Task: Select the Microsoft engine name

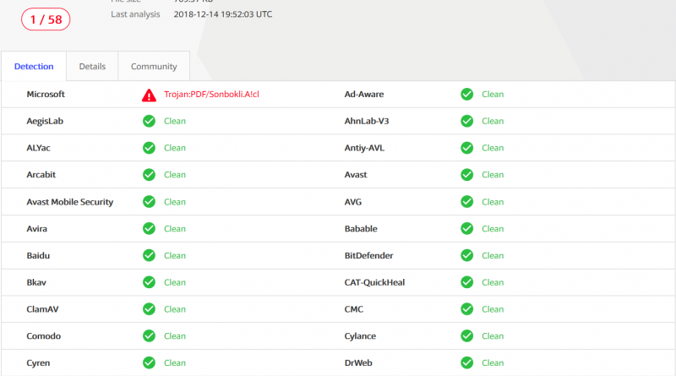Action: click(46, 94)
